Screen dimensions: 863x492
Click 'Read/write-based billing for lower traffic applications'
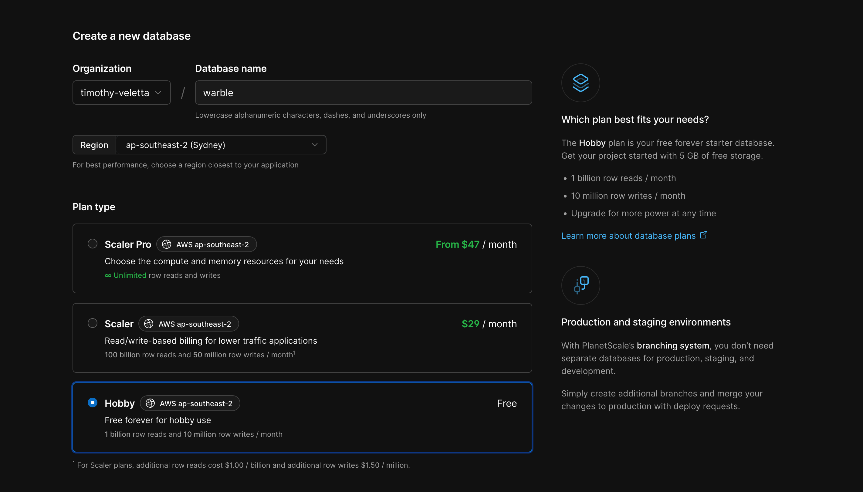pyautogui.click(x=211, y=341)
